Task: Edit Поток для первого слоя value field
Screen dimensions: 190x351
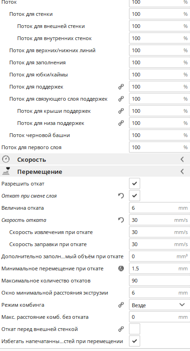Action: [159, 147]
